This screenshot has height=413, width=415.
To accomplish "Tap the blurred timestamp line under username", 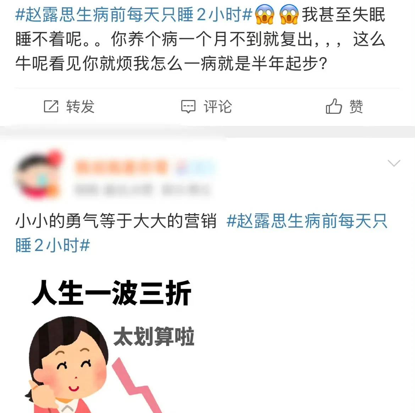I will pos(142,190).
